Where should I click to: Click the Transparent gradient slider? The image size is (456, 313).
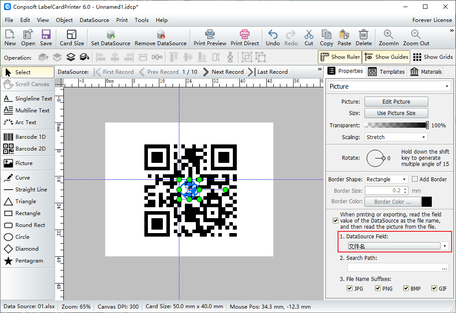tap(396, 125)
